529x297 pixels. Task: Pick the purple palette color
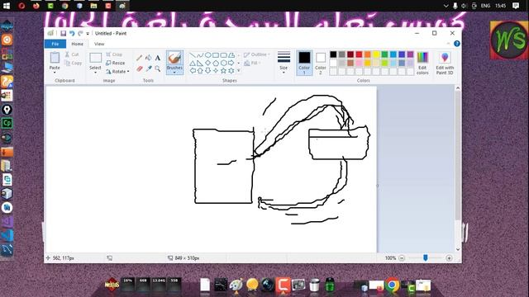pos(410,54)
